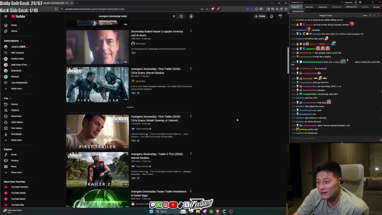Switch to sukasblood tab in Chatterino
Viewport: 382px width, 215px height.
pyautogui.click(x=322, y=7)
